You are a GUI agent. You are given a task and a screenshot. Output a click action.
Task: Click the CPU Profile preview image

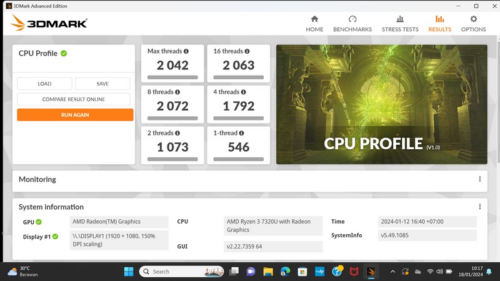(381, 104)
